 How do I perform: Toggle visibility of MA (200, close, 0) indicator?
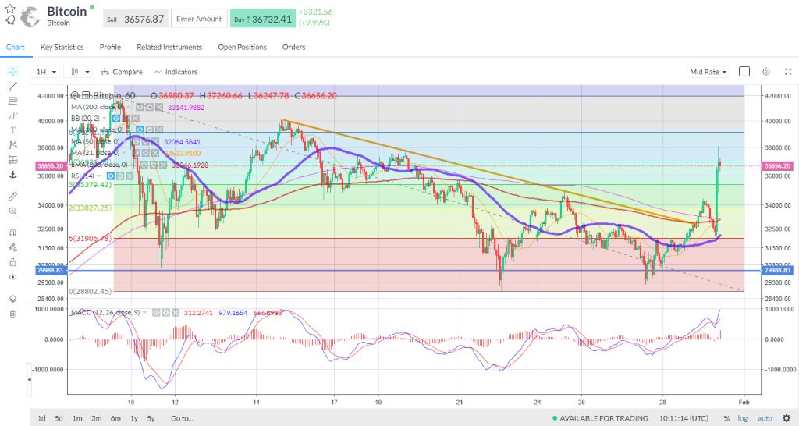pyautogui.click(x=140, y=107)
